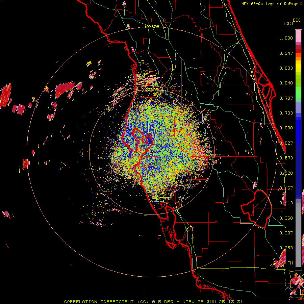This screenshot has height=304, width=304.
Task: Click the 0.307 color scale value
Action: [x=286, y=233]
